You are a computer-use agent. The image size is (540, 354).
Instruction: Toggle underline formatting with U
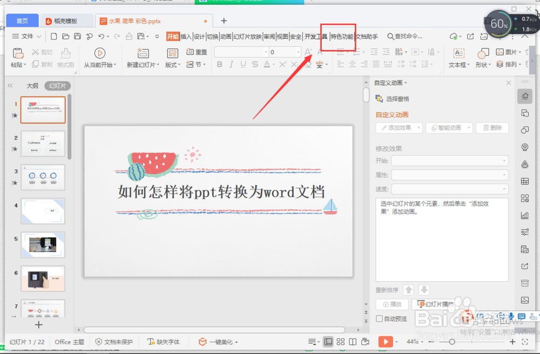(x=244, y=64)
